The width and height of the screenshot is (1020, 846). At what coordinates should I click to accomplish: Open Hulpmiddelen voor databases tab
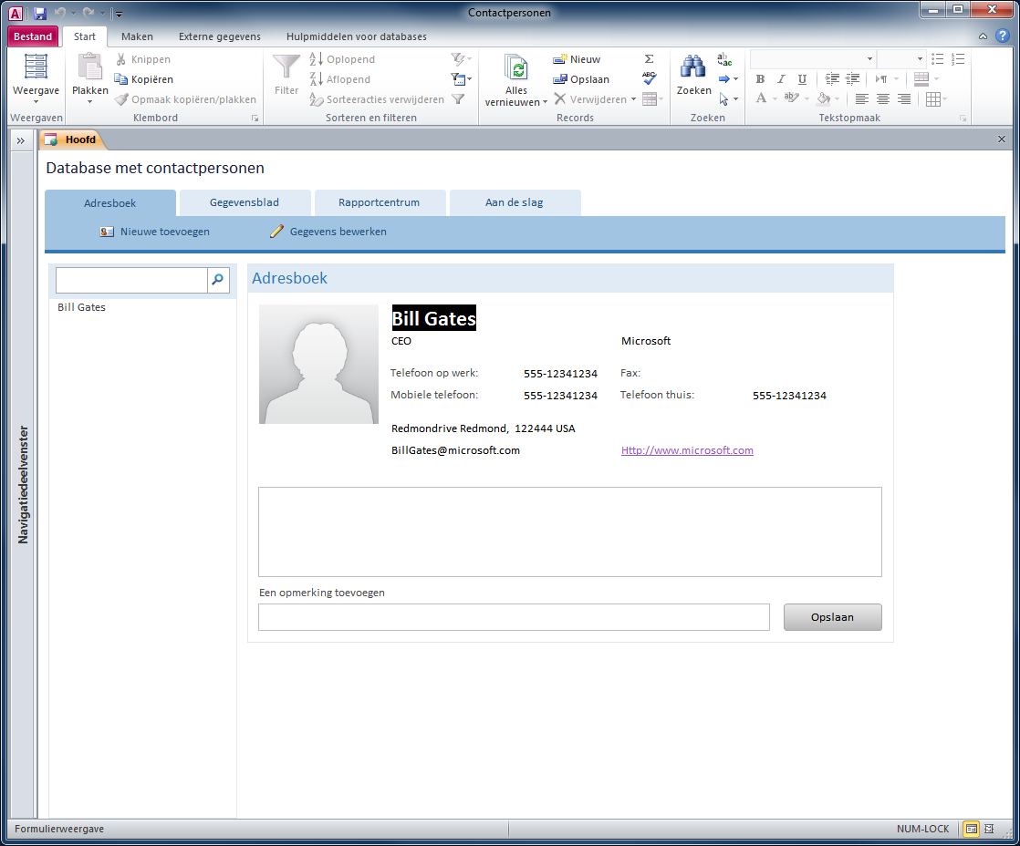(357, 36)
